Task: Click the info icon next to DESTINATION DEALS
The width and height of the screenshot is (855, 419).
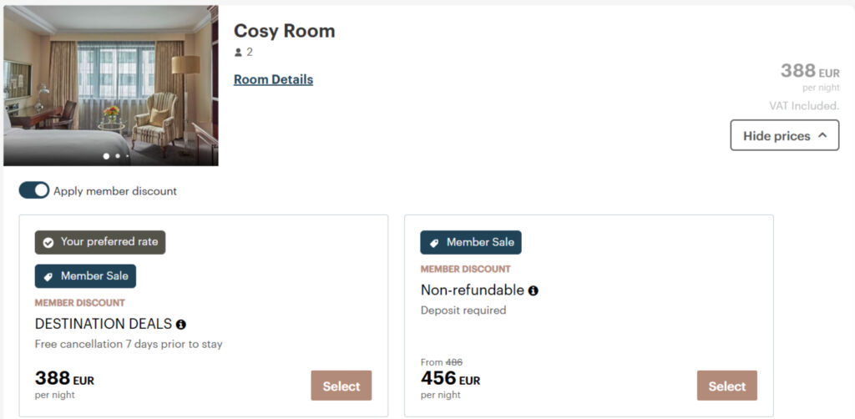Action: coord(181,324)
